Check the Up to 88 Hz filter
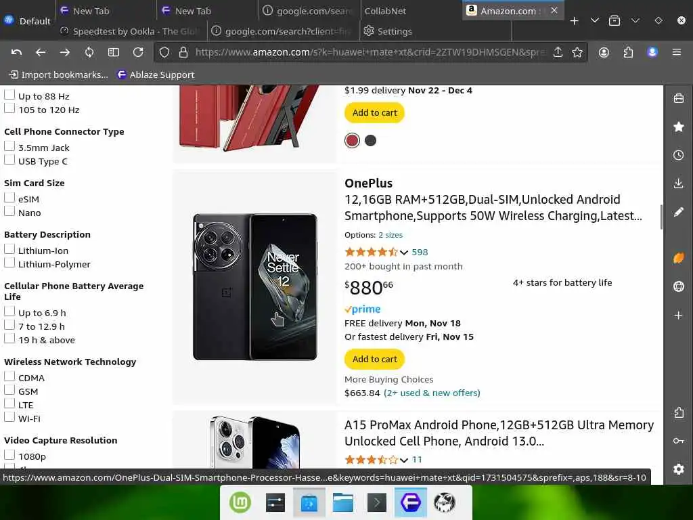This screenshot has width=693, height=520. (x=9, y=95)
